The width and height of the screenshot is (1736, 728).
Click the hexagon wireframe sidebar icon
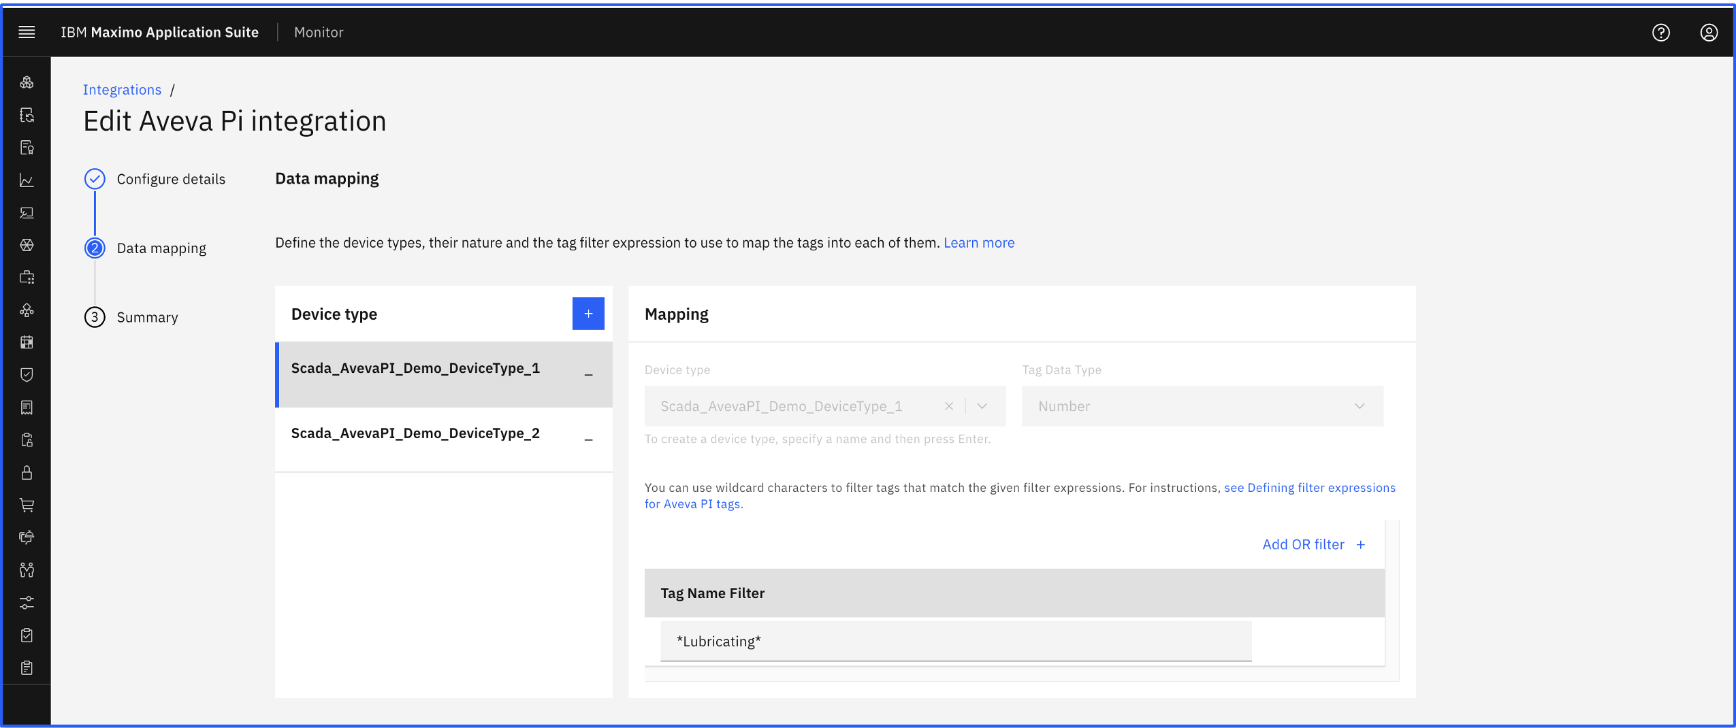(x=27, y=245)
